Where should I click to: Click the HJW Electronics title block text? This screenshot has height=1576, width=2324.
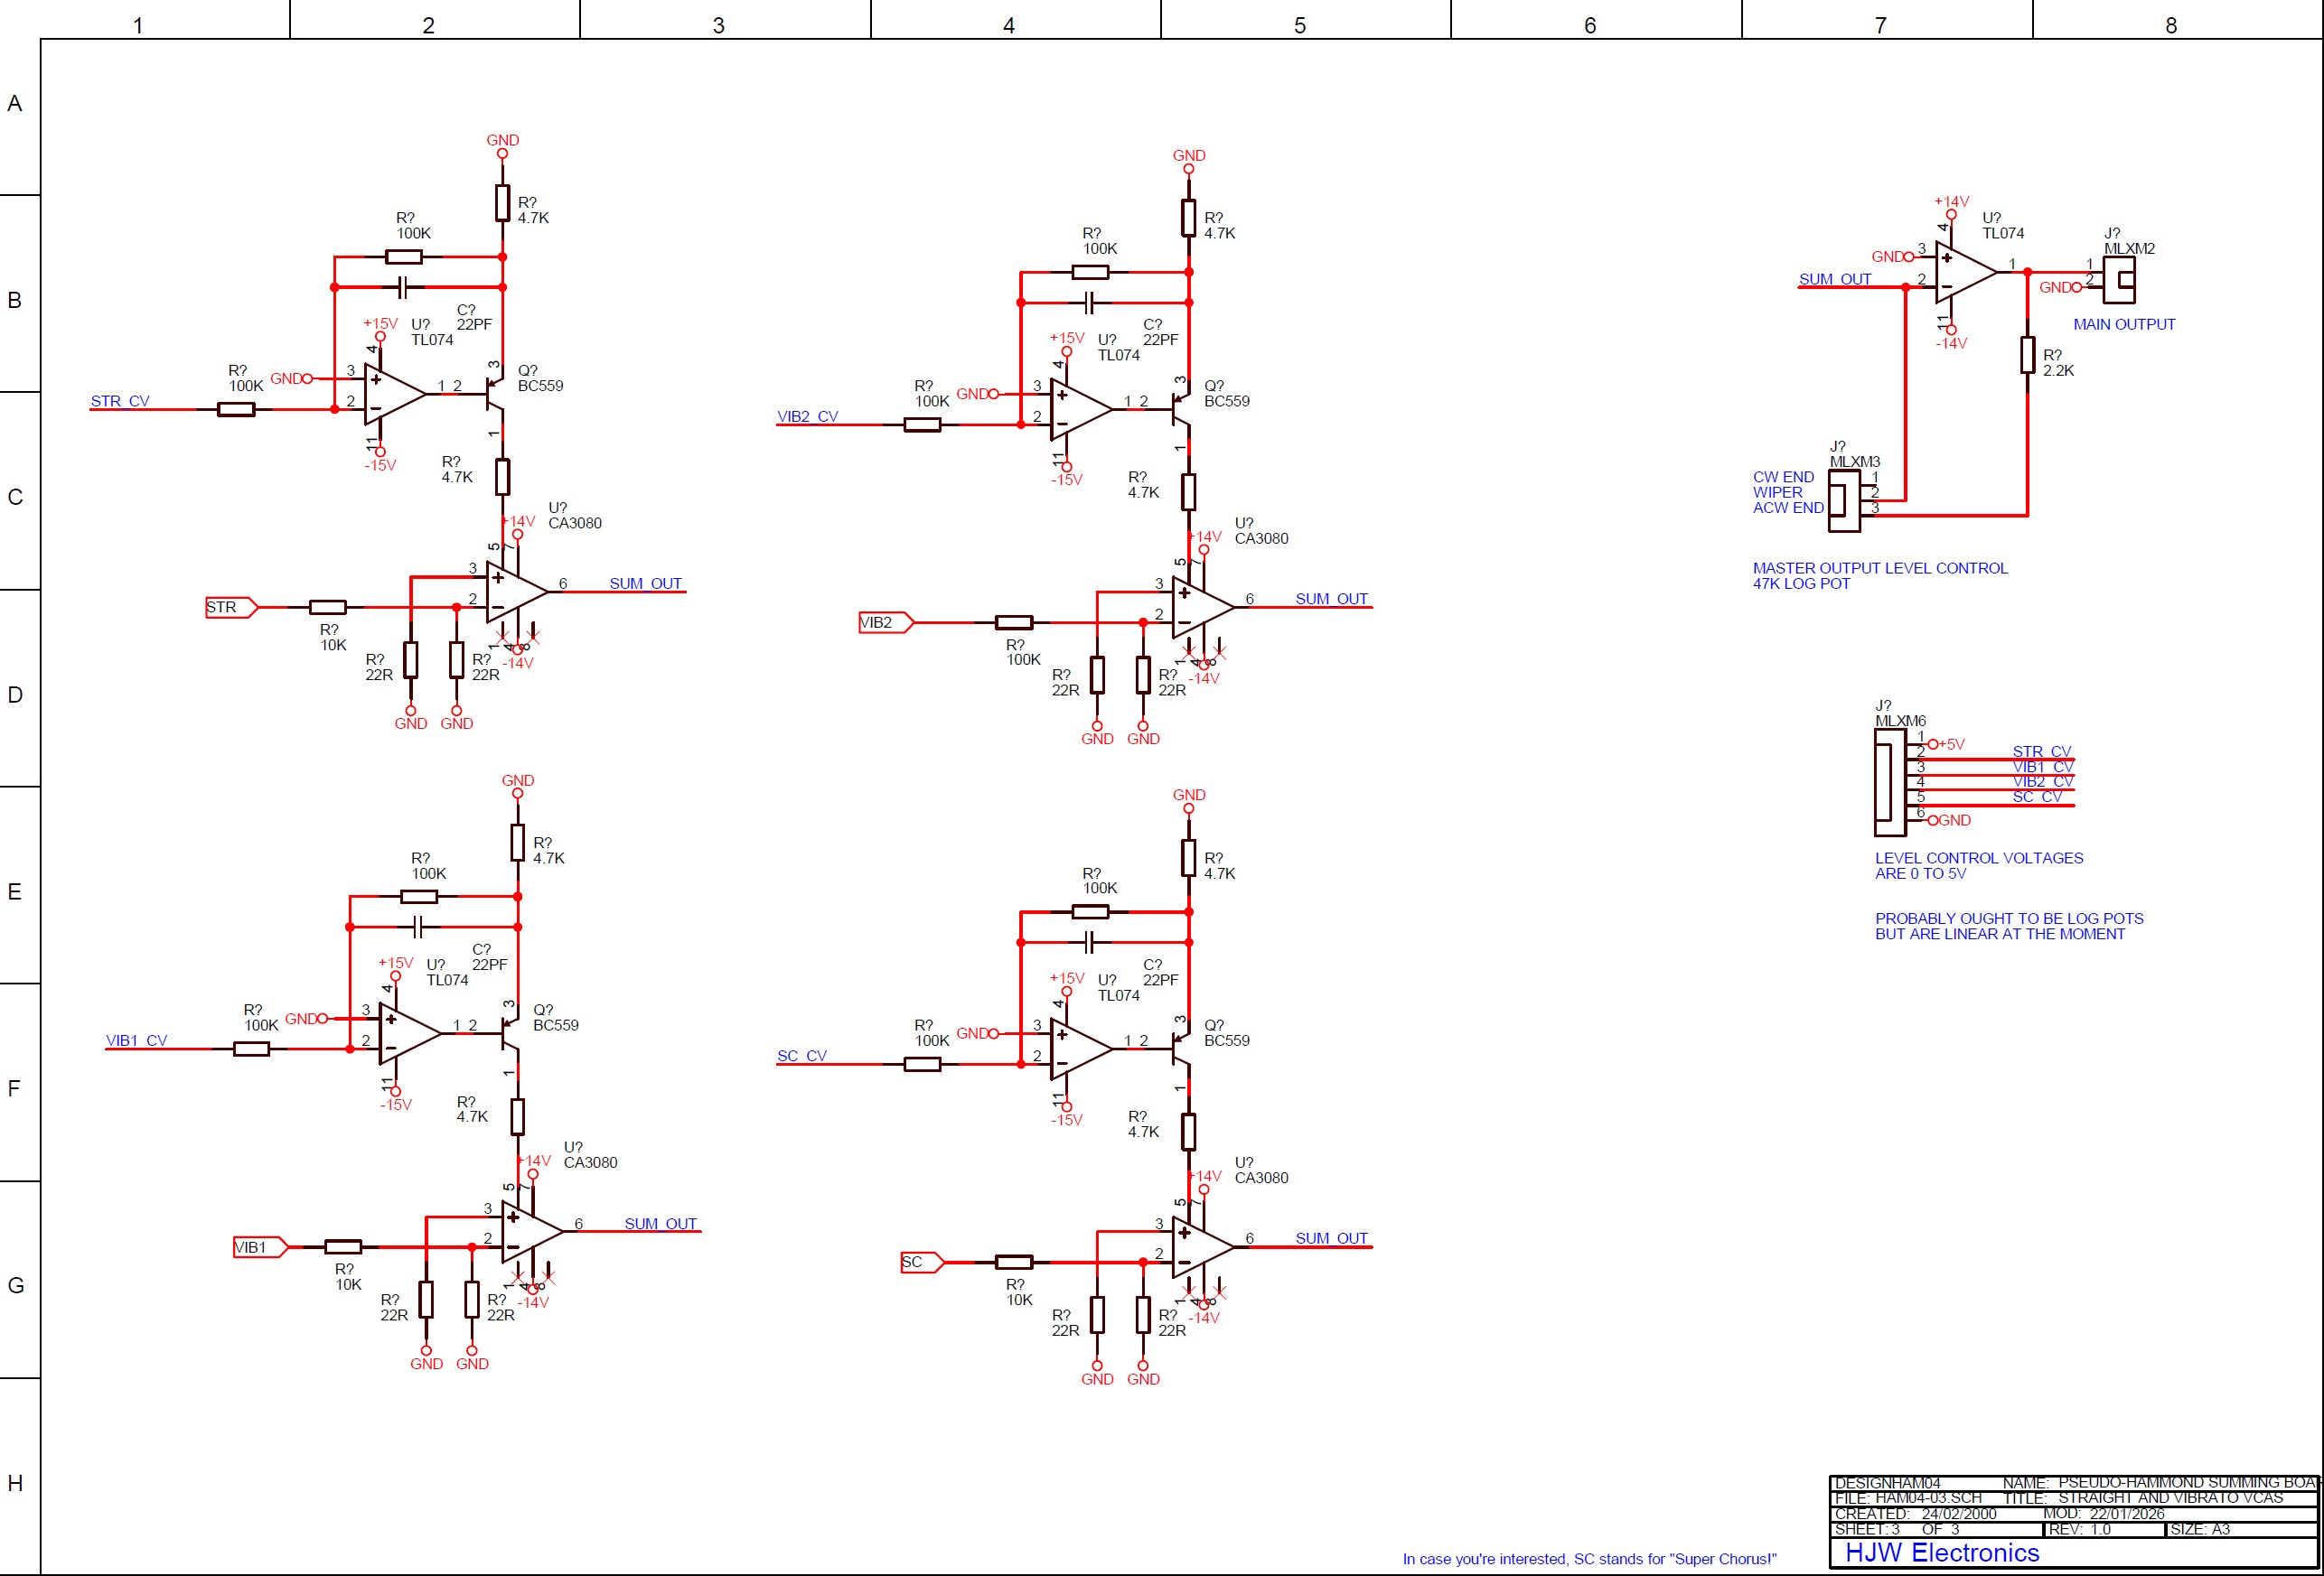click(x=1941, y=1552)
